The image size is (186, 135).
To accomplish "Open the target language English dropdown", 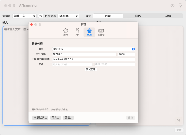I will [68, 16].
